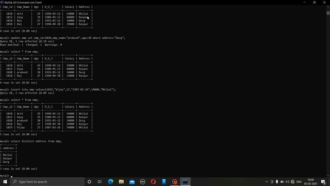Open the Windows Start menu
Screen dimensions: 330x186
tap(5, 181)
